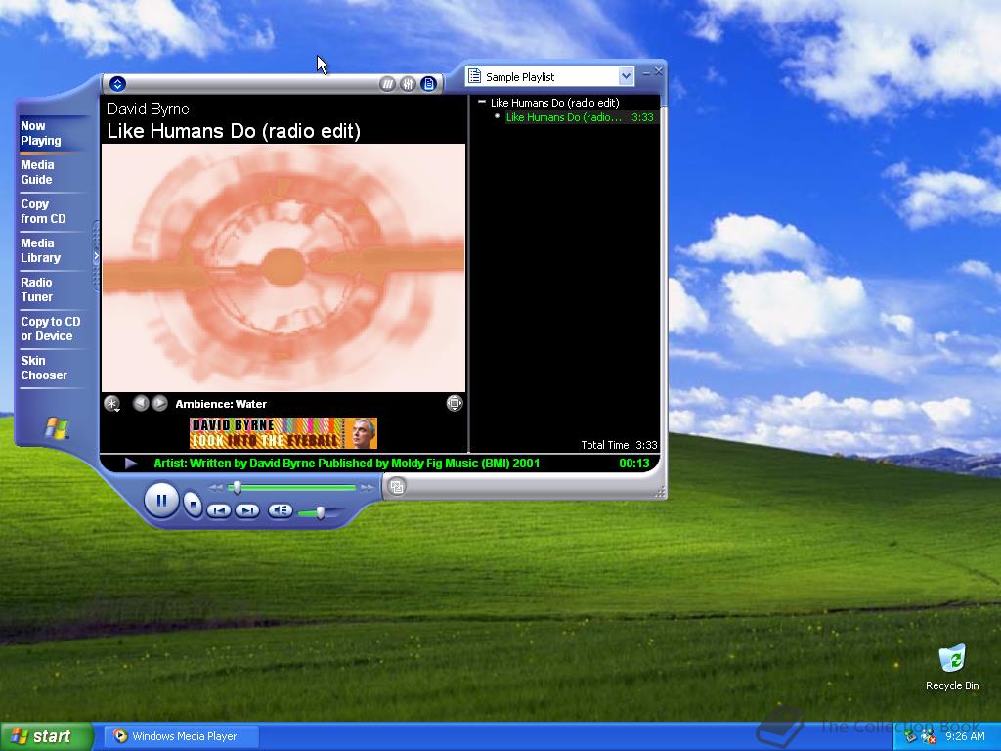View the visualization in full screen
The width and height of the screenshot is (1001, 751).
pyautogui.click(x=455, y=403)
